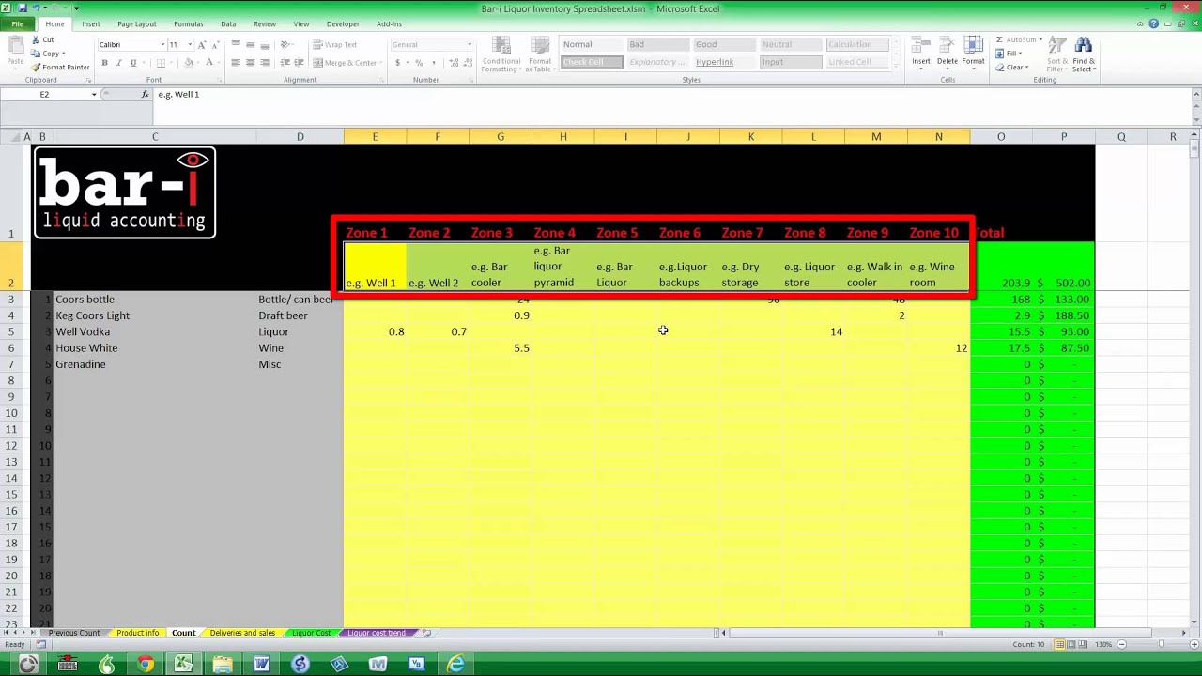1202x676 pixels.
Task: Toggle Italic formatting
Action: (118, 63)
